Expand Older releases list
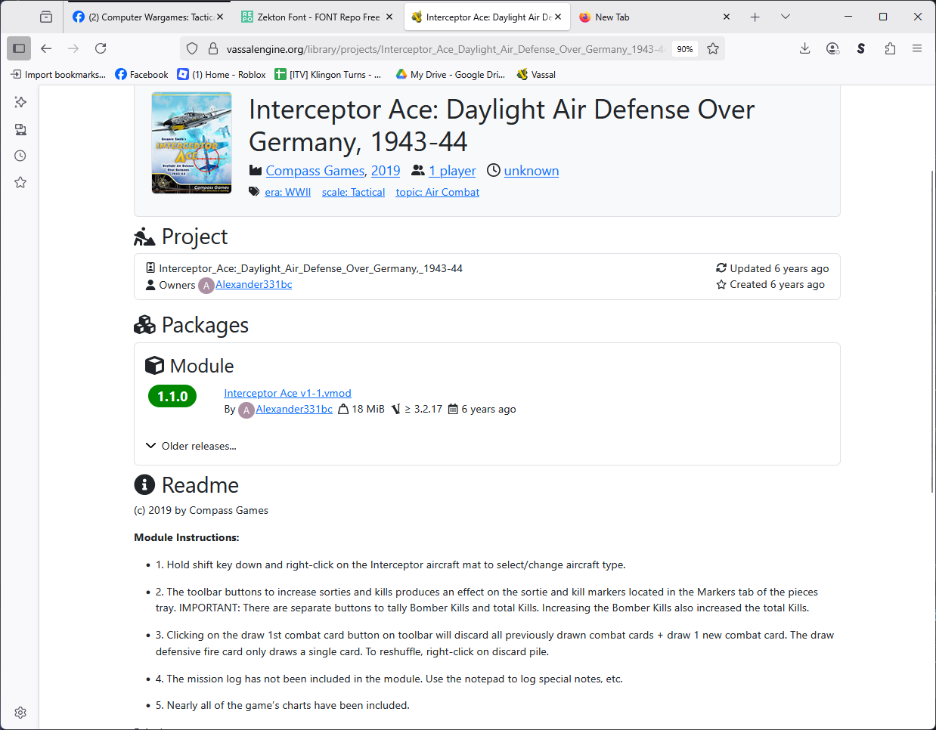936x730 pixels. click(x=191, y=446)
